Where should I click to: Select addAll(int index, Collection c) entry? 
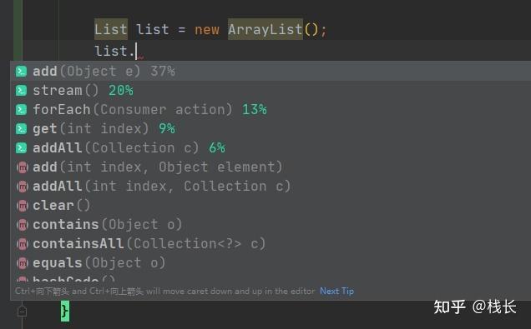click(271, 186)
